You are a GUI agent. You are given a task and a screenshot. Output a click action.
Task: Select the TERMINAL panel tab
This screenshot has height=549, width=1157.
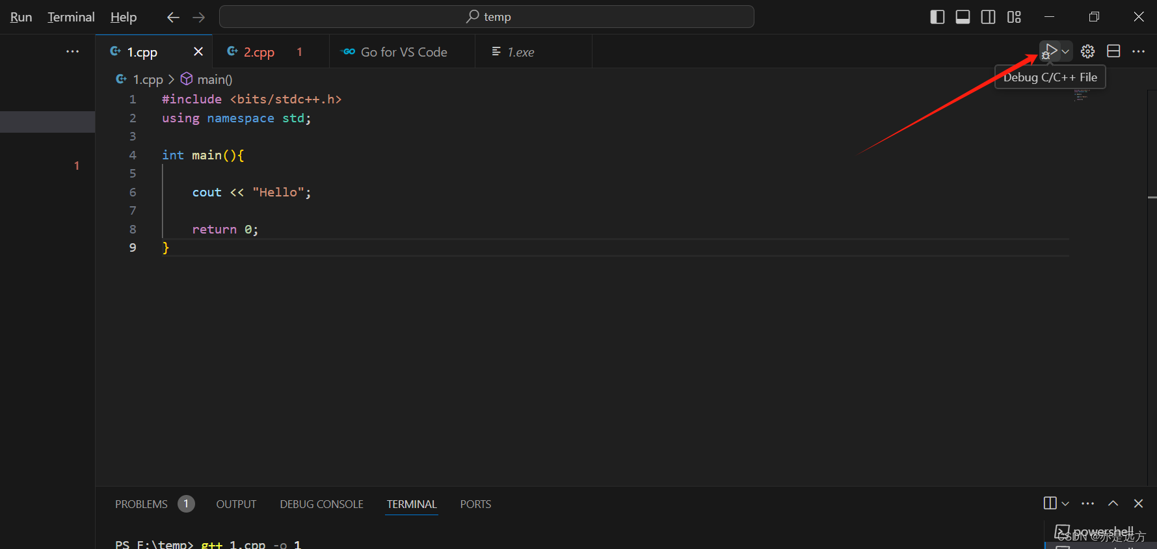pos(412,504)
